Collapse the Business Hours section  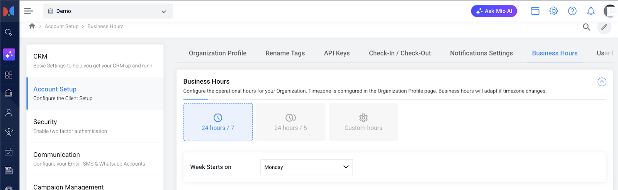601,82
